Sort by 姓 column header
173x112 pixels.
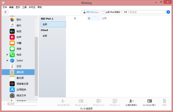[x=94, y=18]
